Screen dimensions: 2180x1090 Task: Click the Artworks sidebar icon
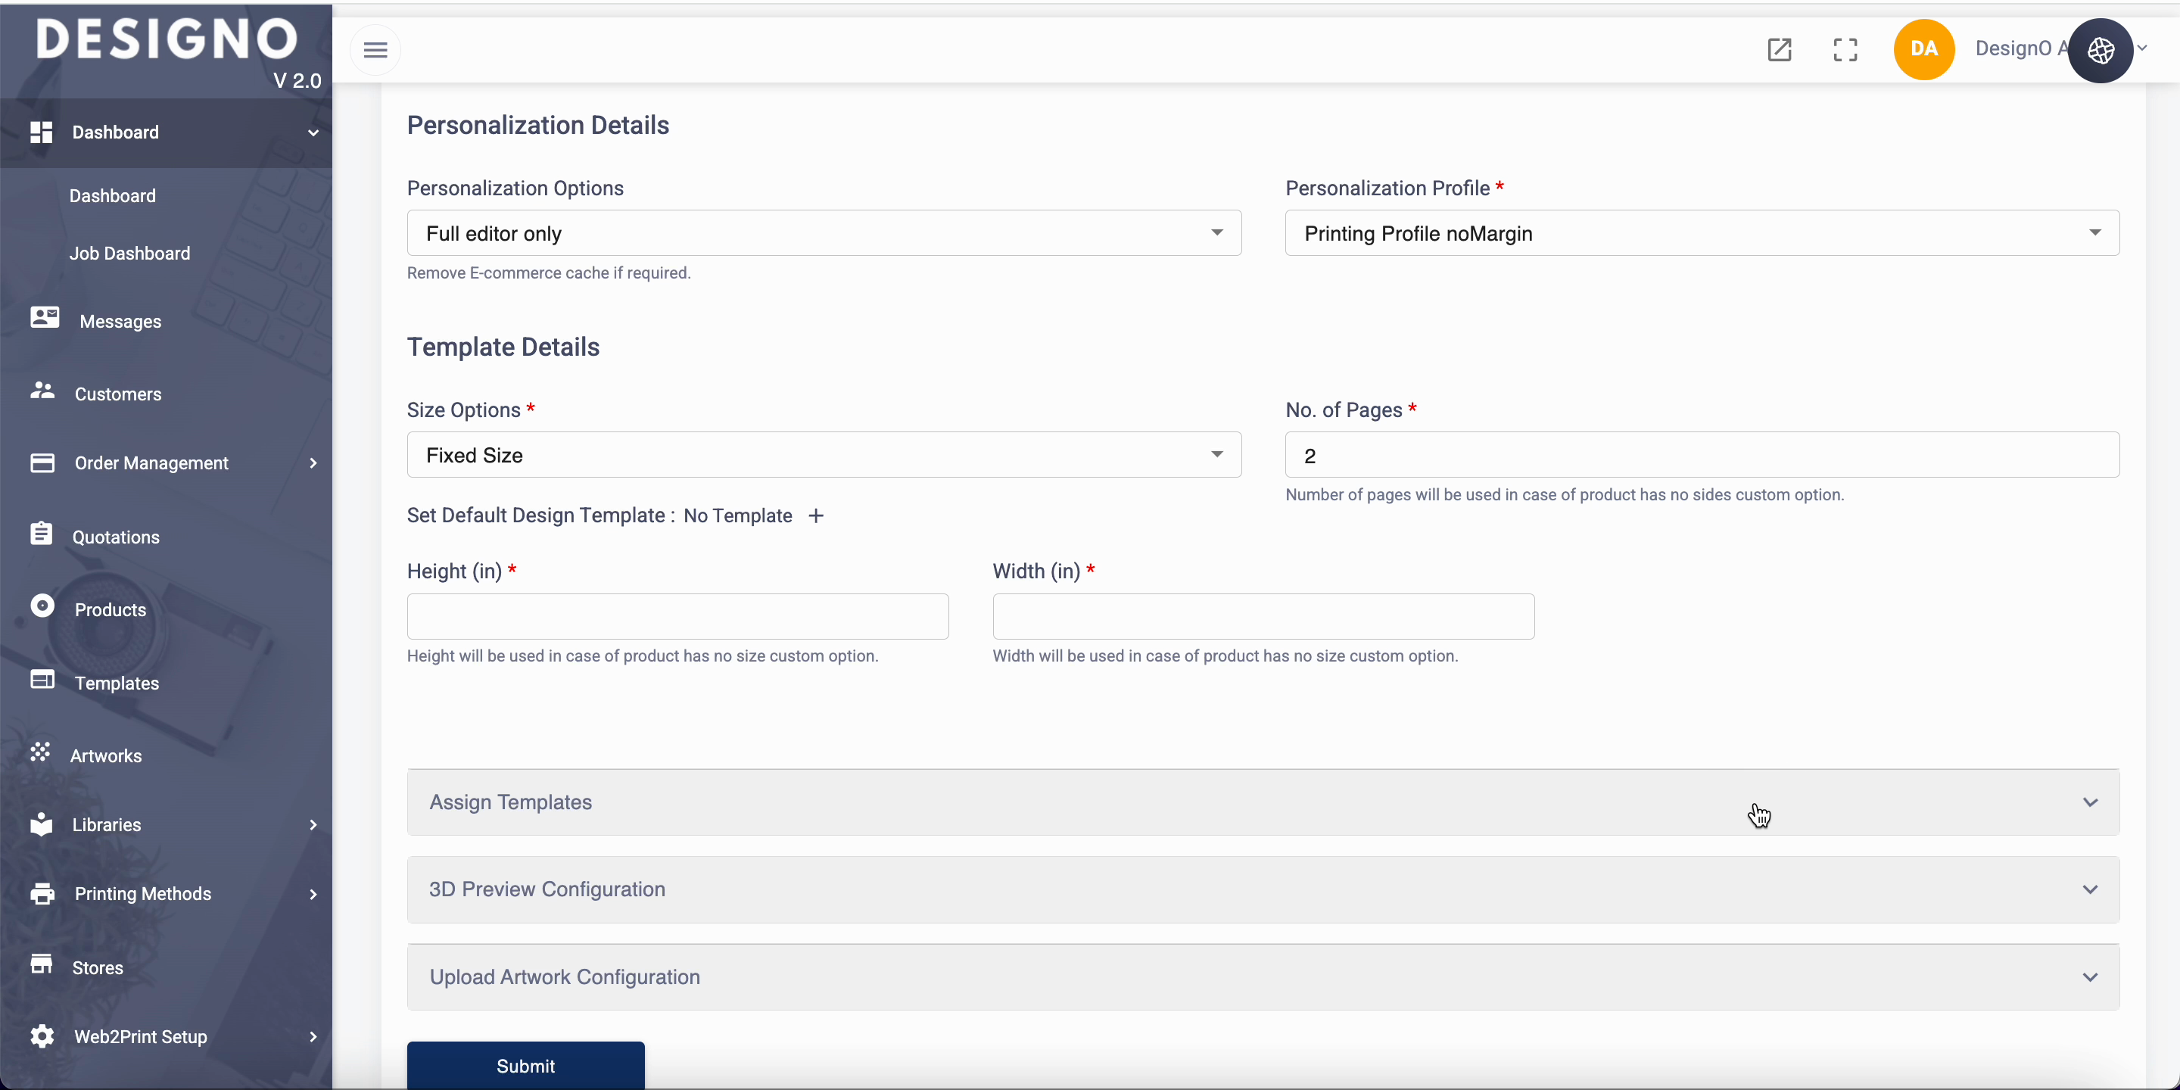point(41,752)
